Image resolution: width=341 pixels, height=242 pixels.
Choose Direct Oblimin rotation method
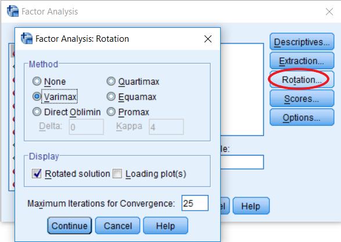[x=37, y=111]
